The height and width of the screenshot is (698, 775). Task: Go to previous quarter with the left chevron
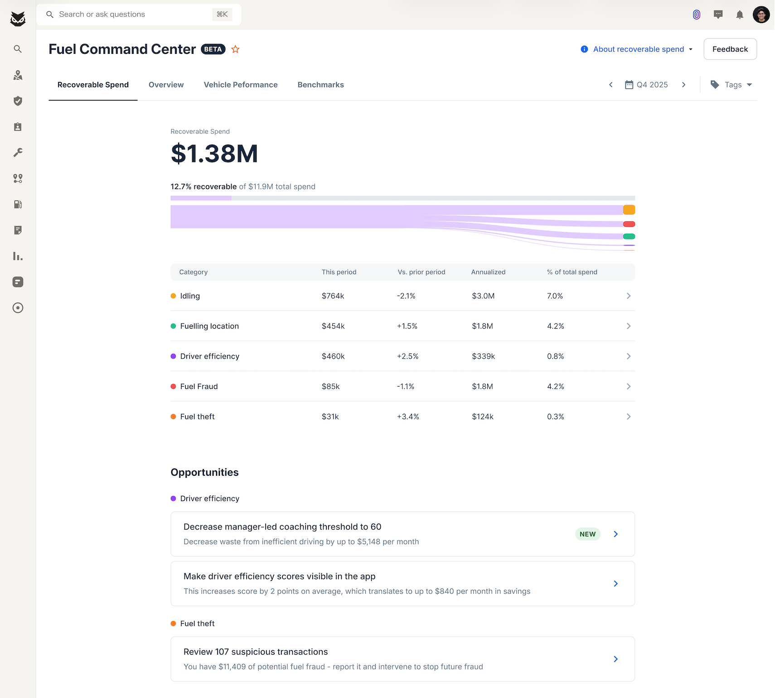click(x=611, y=85)
